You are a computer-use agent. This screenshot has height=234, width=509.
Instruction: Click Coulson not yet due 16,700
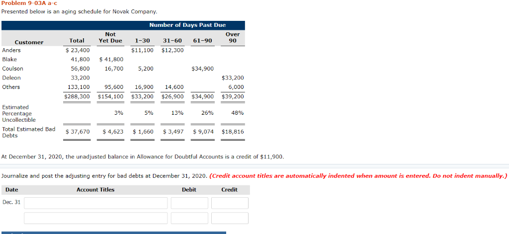[x=114, y=69]
